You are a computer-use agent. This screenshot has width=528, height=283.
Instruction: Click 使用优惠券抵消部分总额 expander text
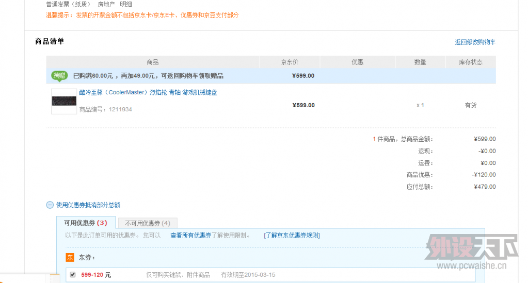pos(88,205)
